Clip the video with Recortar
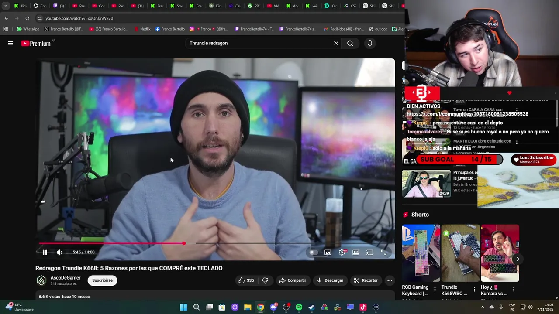This screenshot has height=314, width=559. pyautogui.click(x=366, y=280)
